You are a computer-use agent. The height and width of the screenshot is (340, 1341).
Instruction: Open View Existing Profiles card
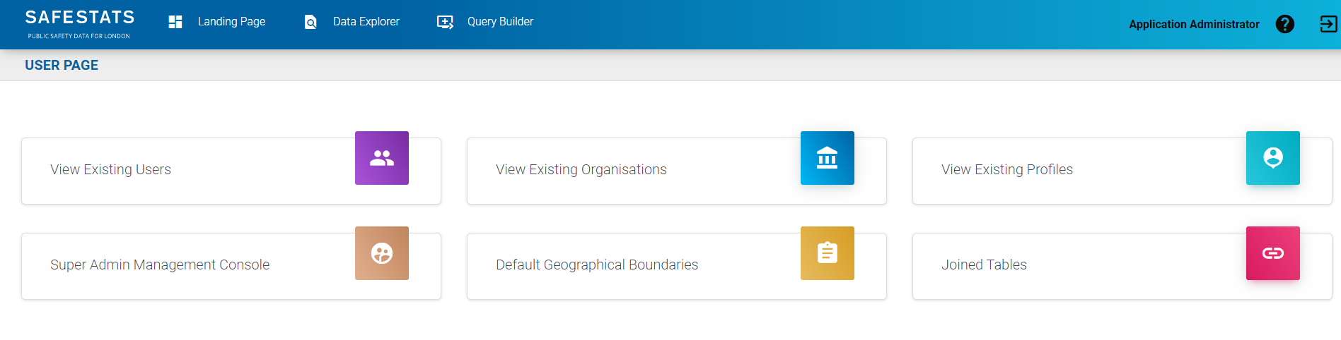[1006, 169]
